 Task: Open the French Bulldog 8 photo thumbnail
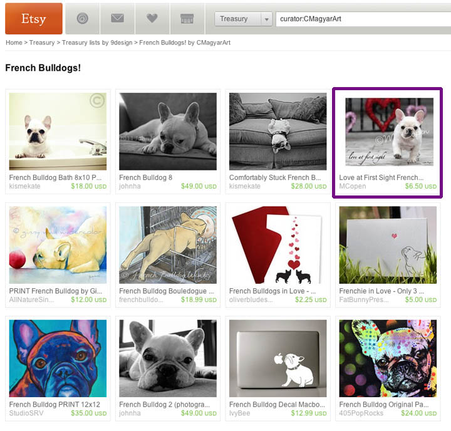tap(168, 131)
